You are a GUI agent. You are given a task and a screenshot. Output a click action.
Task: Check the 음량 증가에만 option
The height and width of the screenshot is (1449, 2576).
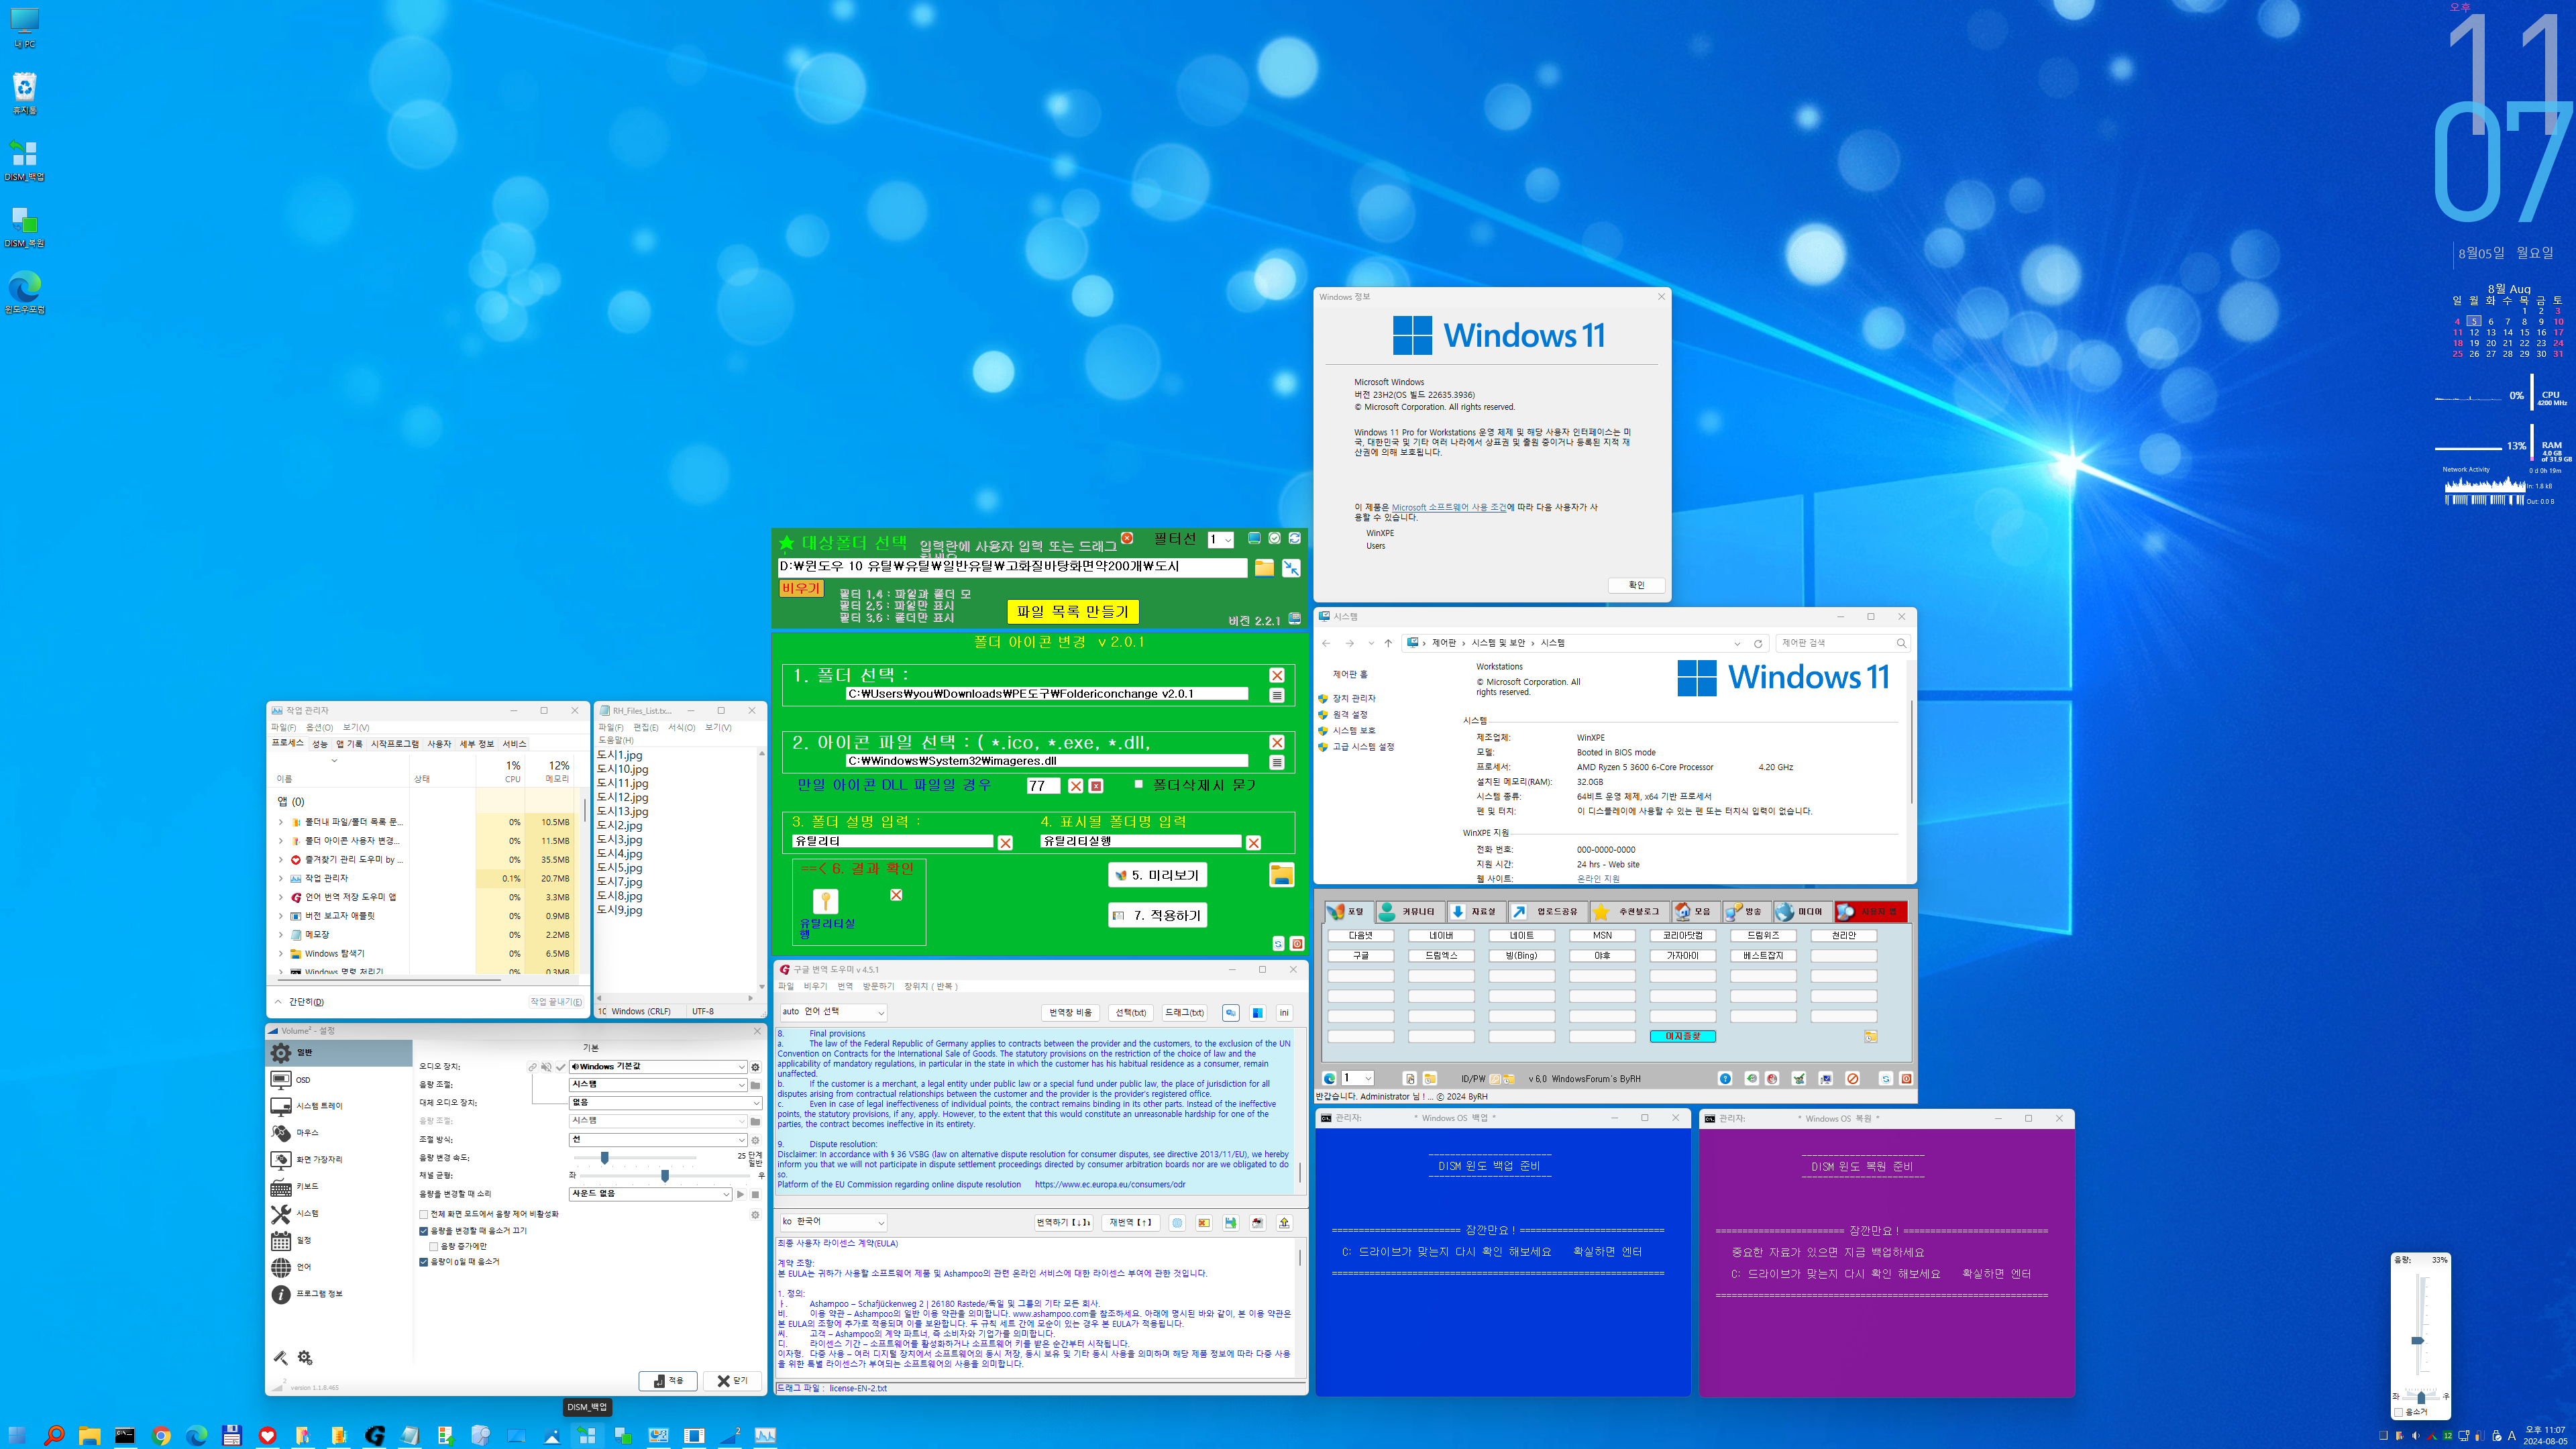[434, 1247]
